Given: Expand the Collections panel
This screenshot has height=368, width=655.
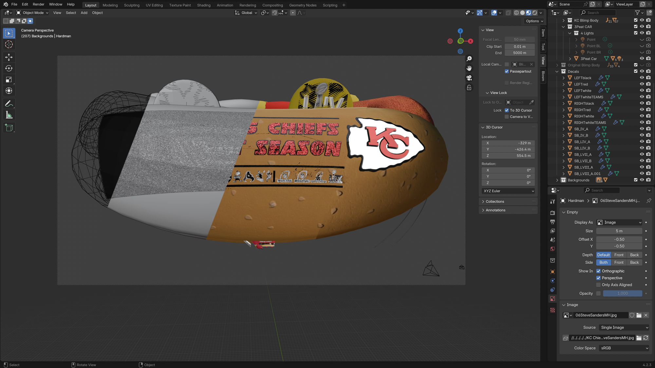Looking at the screenshot, I should (x=495, y=202).
